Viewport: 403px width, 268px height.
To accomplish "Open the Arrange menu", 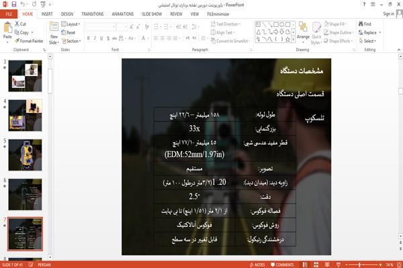I will click(x=303, y=33).
